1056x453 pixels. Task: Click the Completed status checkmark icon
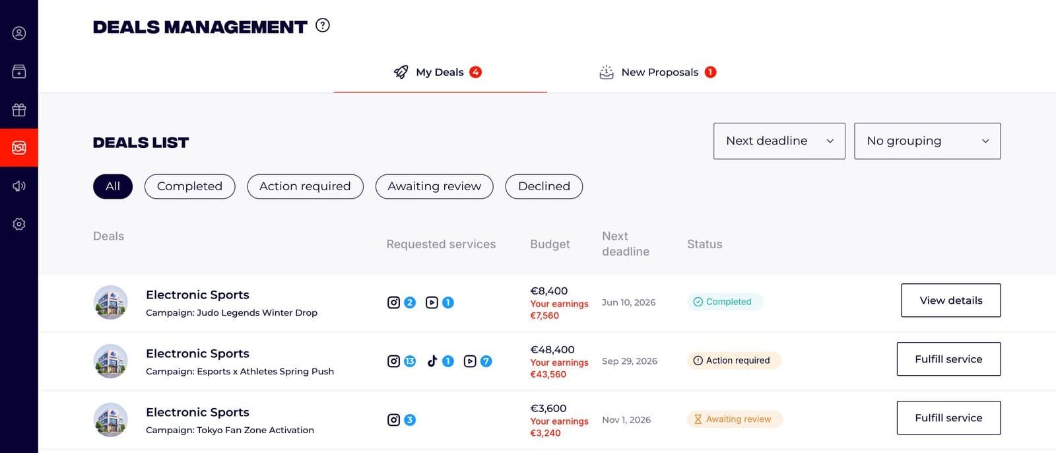pos(698,302)
